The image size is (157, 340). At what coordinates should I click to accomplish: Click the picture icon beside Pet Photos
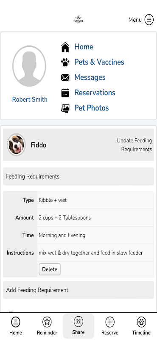coord(65,108)
